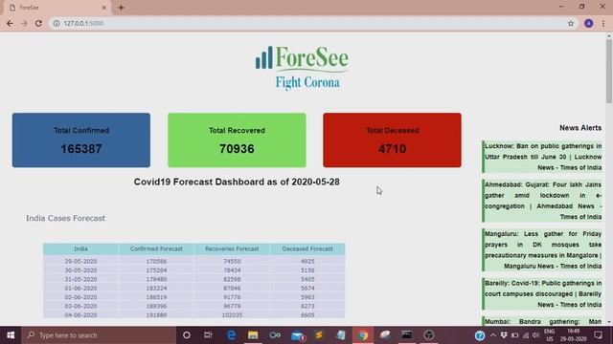Launch Microsoft Edge from taskbar

(x=231, y=335)
